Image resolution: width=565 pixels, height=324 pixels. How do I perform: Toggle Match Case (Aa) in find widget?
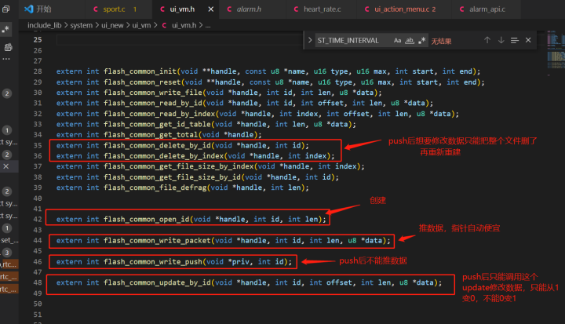coord(397,40)
